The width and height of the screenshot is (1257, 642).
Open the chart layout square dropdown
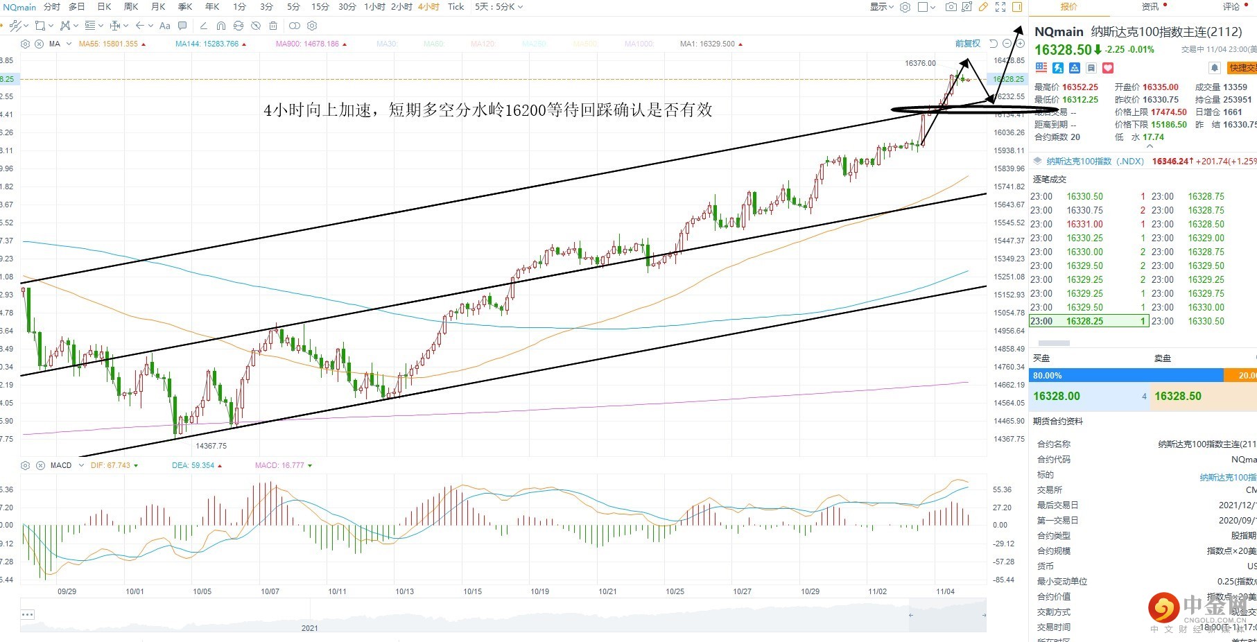click(927, 7)
